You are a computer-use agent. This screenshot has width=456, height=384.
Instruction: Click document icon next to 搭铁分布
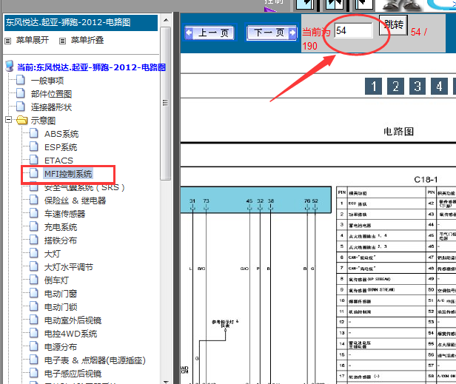[34, 240]
